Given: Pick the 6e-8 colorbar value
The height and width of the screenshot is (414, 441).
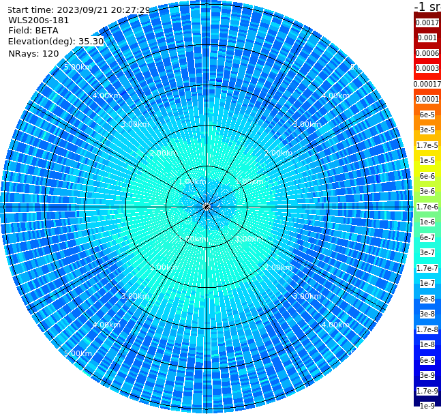Looking at the screenshot, I should 427,299.
